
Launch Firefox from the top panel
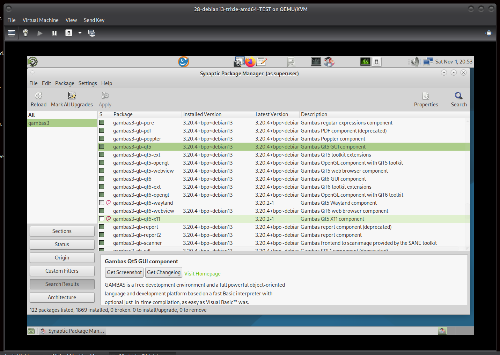point(250,62)
